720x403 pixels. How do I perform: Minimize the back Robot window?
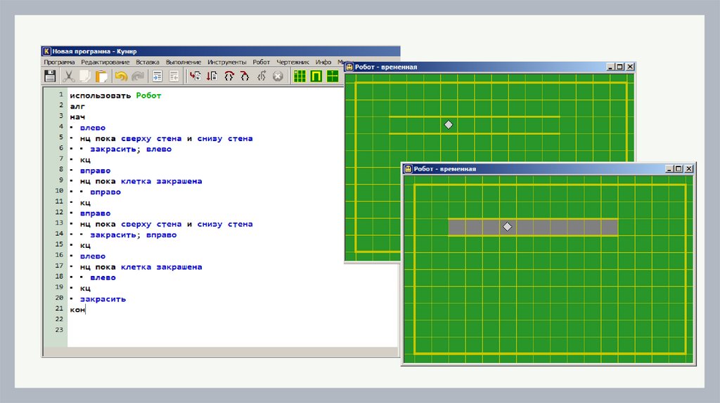(610, 67)
